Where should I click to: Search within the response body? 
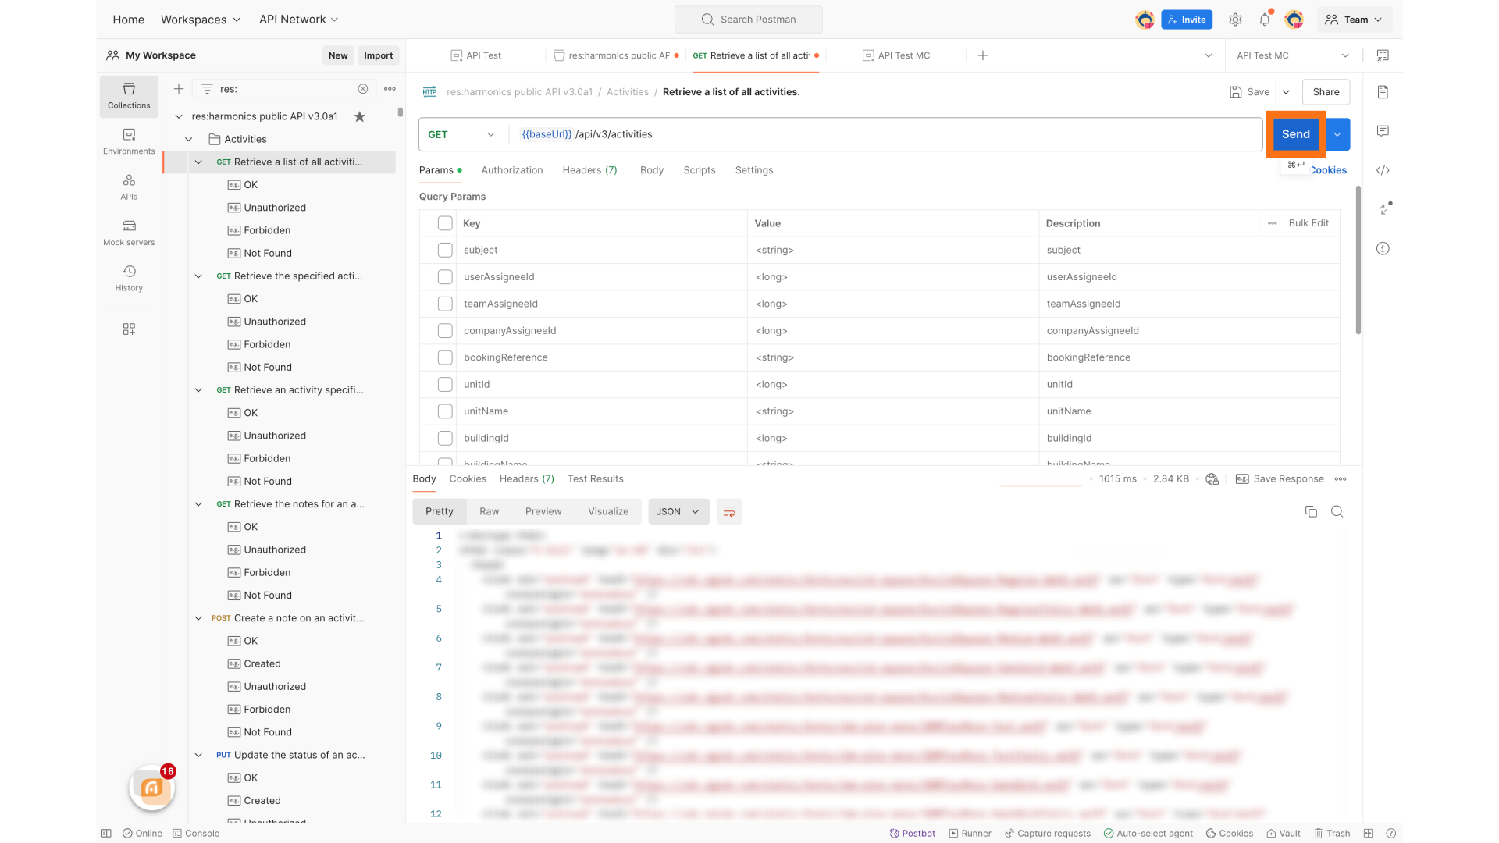pyautogui.click(x=1337, y=511)
